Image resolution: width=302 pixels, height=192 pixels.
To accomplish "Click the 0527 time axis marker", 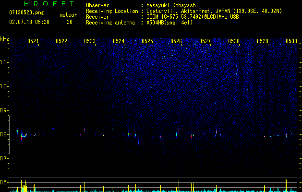I will pos(205,41).
